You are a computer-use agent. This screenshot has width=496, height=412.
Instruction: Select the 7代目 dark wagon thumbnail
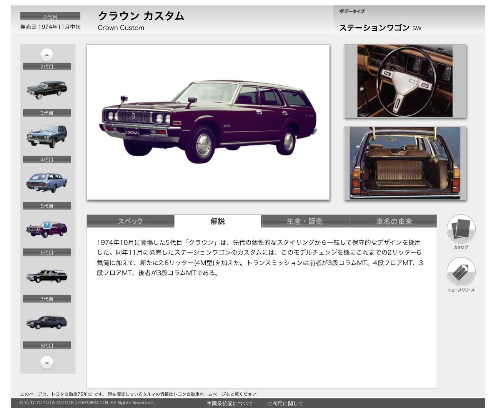coord(47,322)
